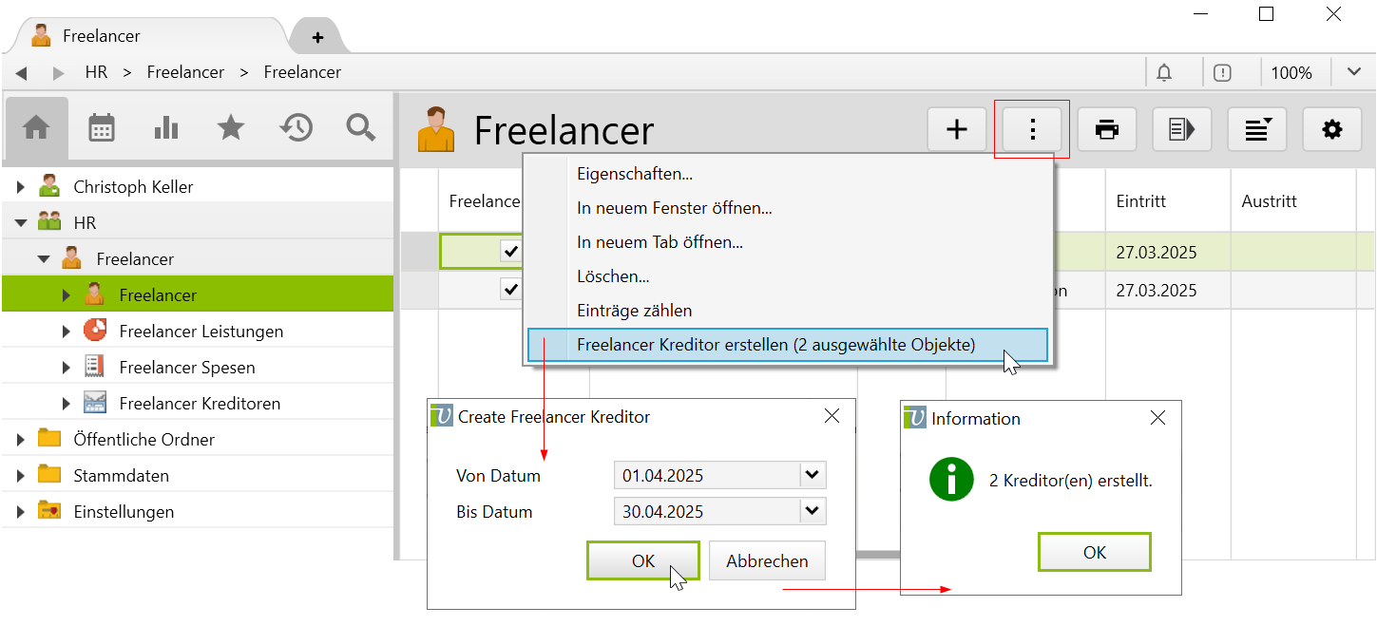Open the calendar view icon in sidebar
Viewport: 1377px width, 626px height.
tap(102, 128)
